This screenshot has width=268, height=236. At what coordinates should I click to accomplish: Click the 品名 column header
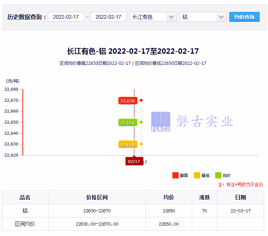point(25,197)
